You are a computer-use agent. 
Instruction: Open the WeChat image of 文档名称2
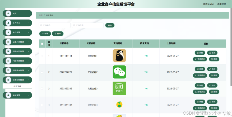(x=119, y=72)
